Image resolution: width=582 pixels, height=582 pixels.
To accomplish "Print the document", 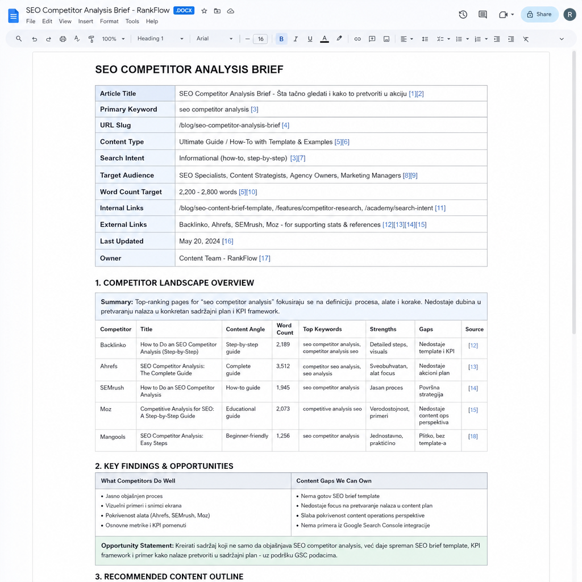I will point(63,39).
